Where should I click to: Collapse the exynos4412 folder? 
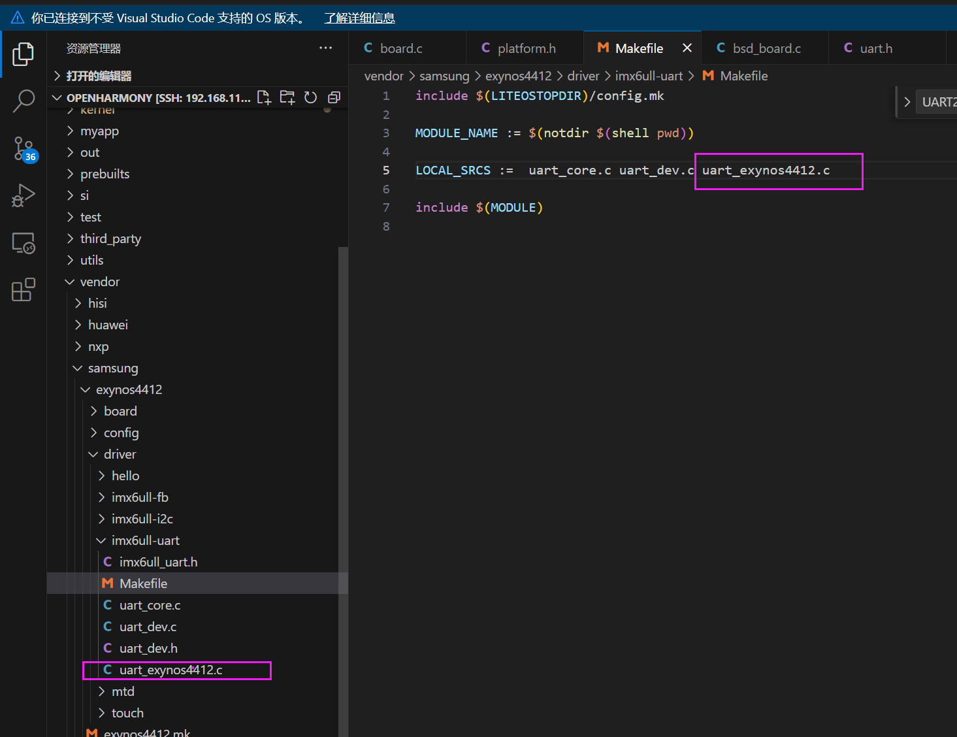(x=197, y=389)
